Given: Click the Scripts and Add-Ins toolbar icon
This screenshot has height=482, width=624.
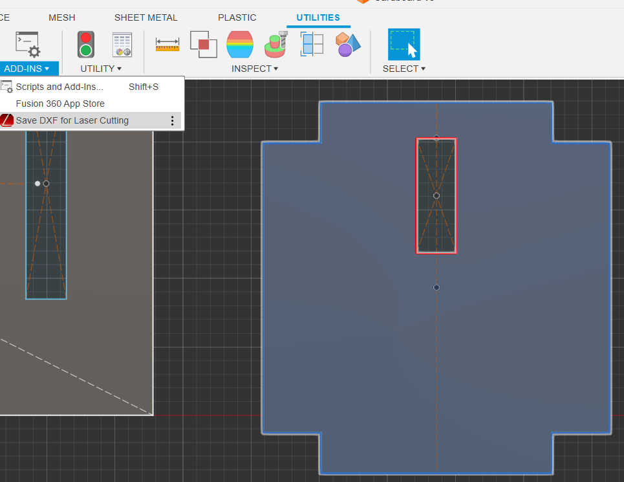Looking at the screenshot, I should (28, 45).
